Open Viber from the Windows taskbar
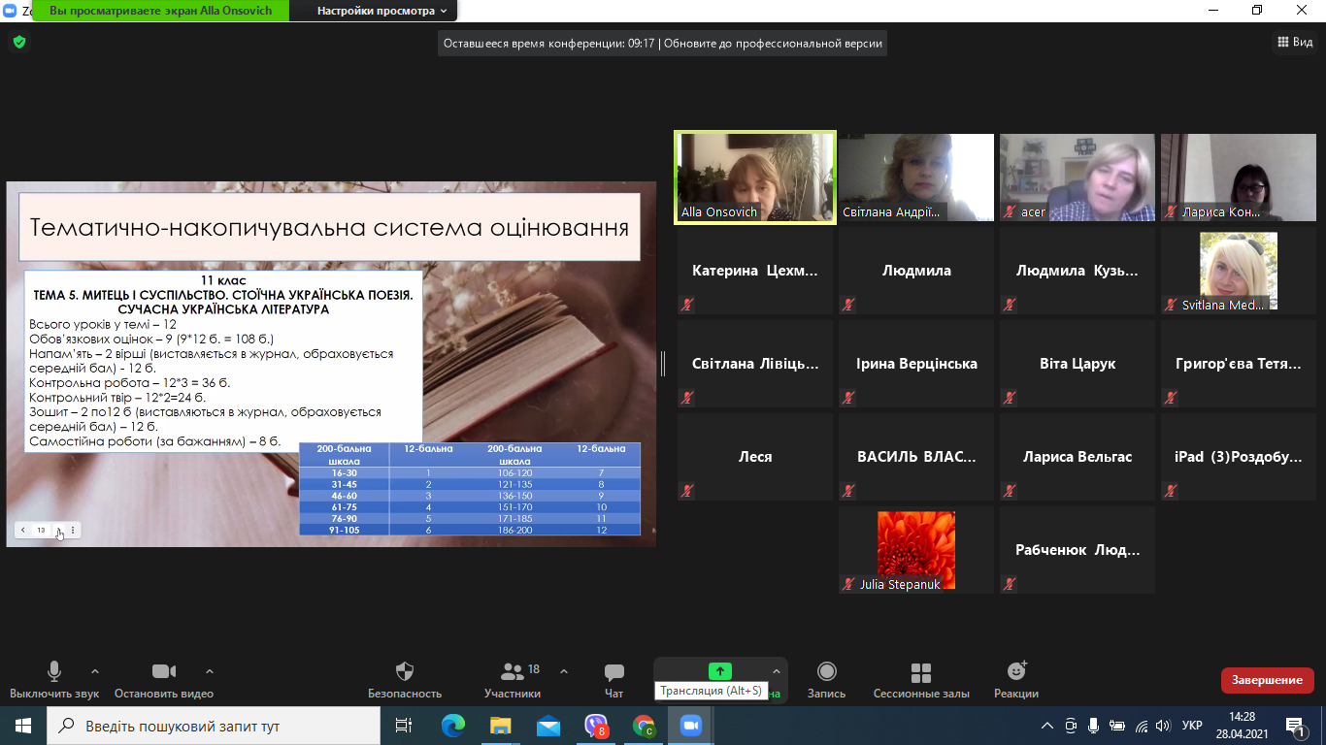Viewport: 1326px width, 745px height. [x=597, y=726]
